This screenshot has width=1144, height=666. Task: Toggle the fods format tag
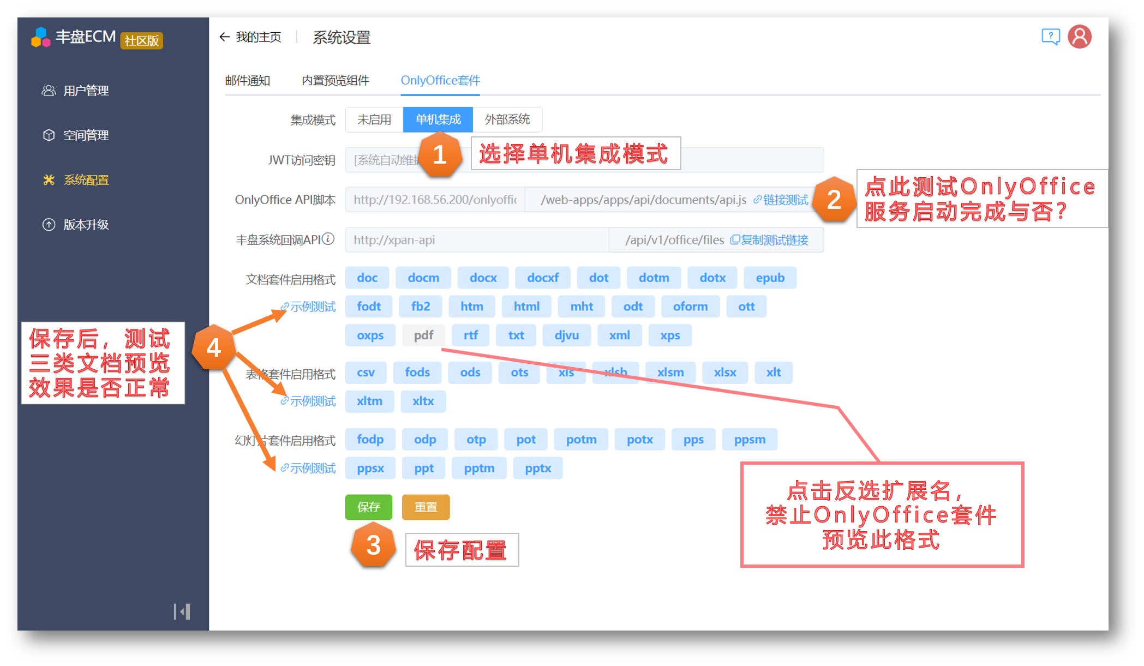(417, 373)
